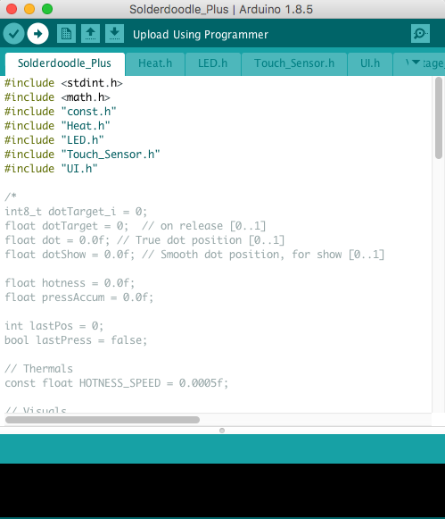Click the 'float hotness = 0.0f;' line

point(70,283)
